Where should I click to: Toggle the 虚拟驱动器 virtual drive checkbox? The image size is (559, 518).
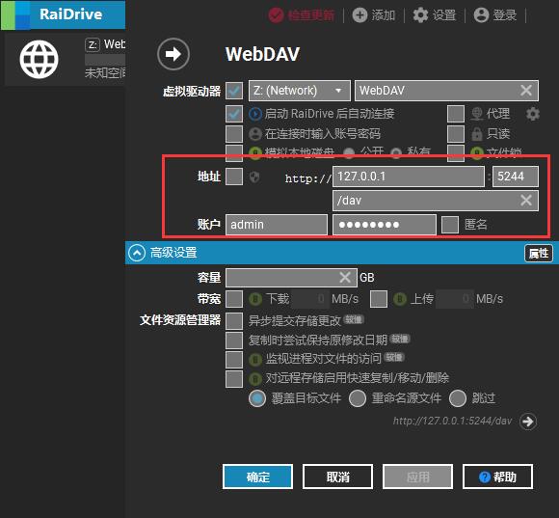click(234, 91)
